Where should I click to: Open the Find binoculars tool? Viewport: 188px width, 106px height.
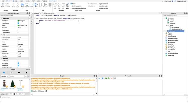22,5
